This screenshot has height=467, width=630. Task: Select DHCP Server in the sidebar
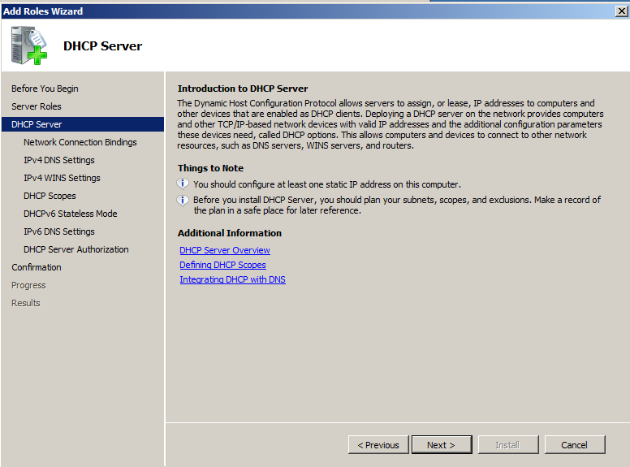[x=83, y=124]
